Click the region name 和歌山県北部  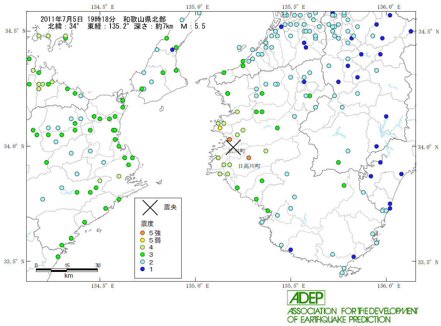tap(145, 19)
